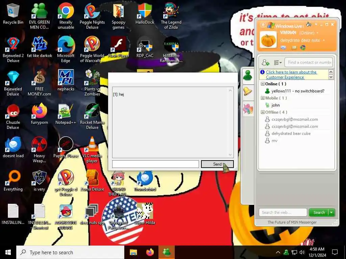
Task: Click the Messenger back arrow button
Action: point(263,25)
